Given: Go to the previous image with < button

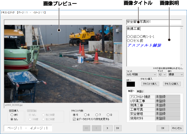Looking at the screenshot, I should pyautogui.click(x=97, y=128).
